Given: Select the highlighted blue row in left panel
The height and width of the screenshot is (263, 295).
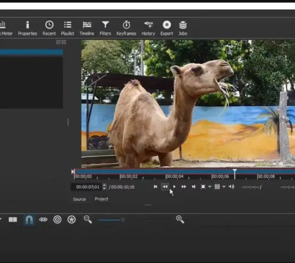Looking at the screenshot, I should click(31, 52).
